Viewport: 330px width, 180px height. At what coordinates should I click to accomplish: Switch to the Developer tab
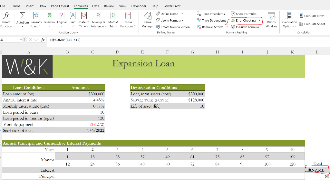pyautogui.click(x=139, y=6)
